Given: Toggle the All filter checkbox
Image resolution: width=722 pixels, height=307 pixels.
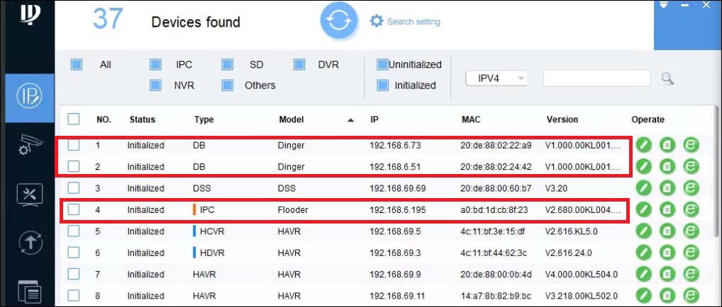Looking at the screenshot, I should click(x=77, y=64).
